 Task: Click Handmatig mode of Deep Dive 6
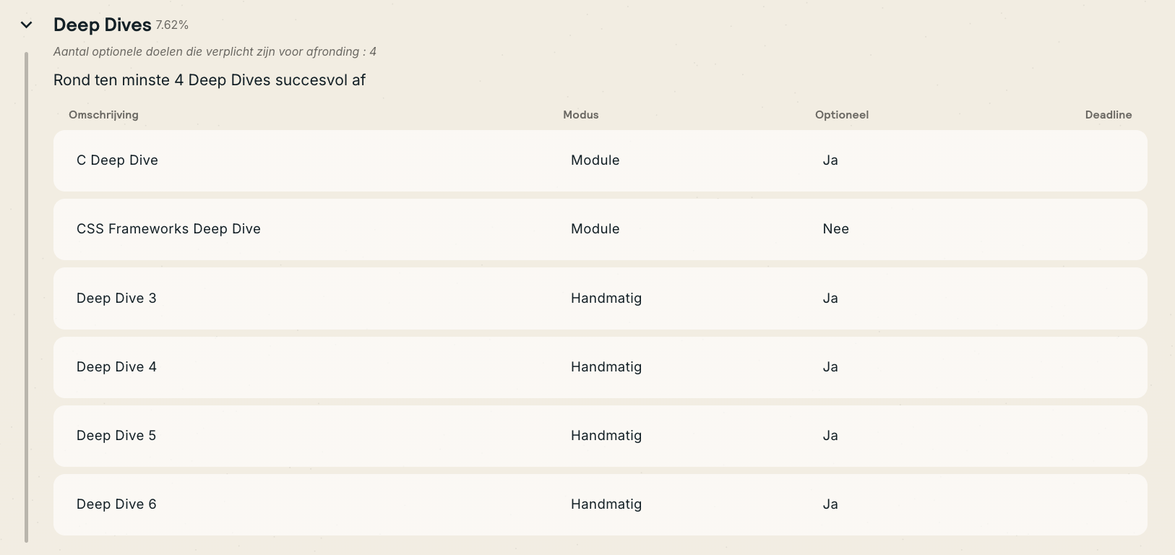(606, 504)
